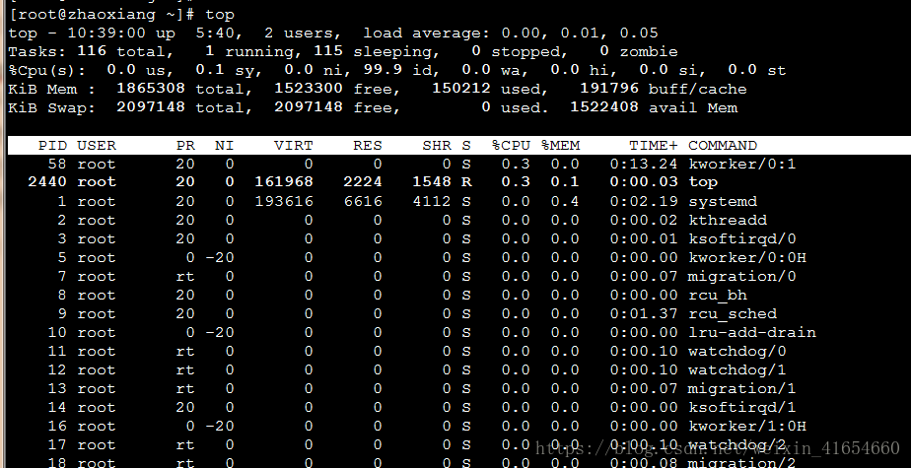Click the VIRT column header
911x468 pixels.
pyautogui.click(x=294, y=145)
